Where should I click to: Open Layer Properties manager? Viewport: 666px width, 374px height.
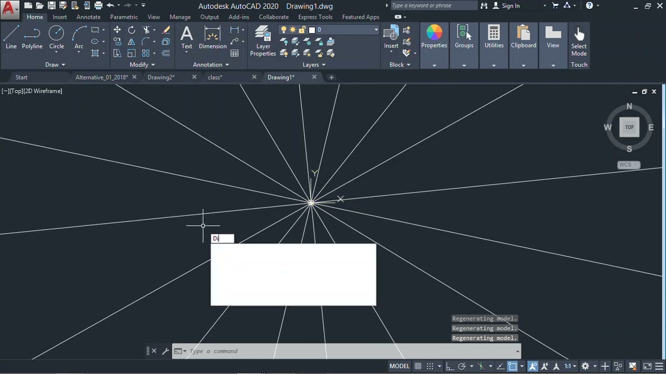[263, 42]
